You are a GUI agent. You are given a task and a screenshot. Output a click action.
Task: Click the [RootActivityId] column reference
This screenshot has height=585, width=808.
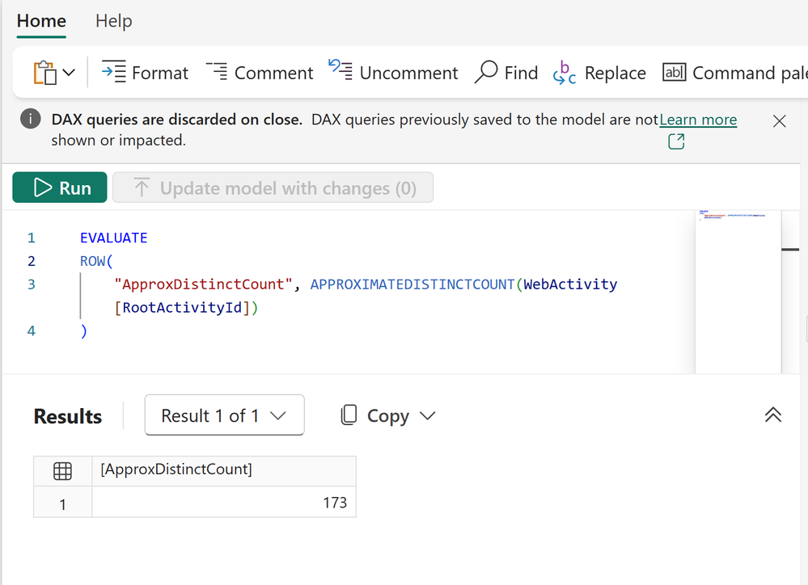pos(182,307)
